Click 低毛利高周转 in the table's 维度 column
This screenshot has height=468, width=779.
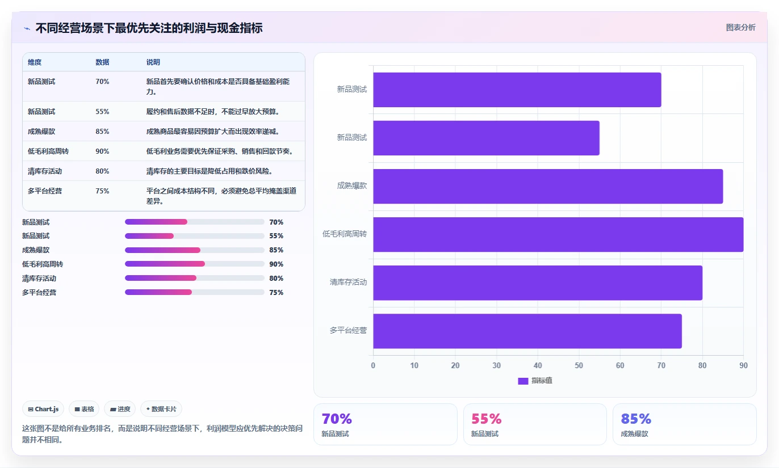48,151
